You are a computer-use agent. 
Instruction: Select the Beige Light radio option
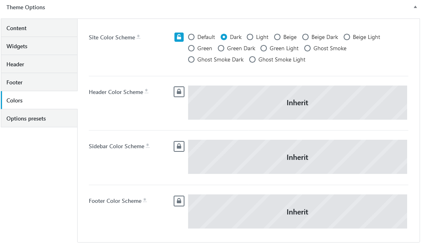coord(346,37)
